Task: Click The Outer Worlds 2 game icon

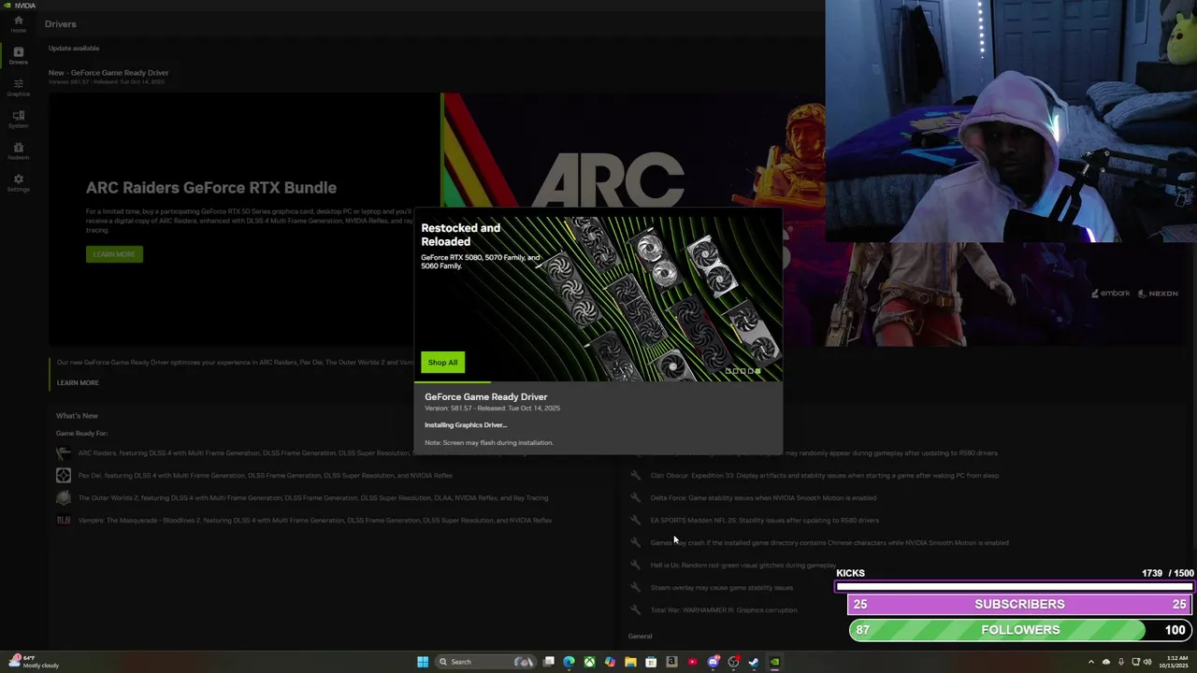Action: coord(64,498)
